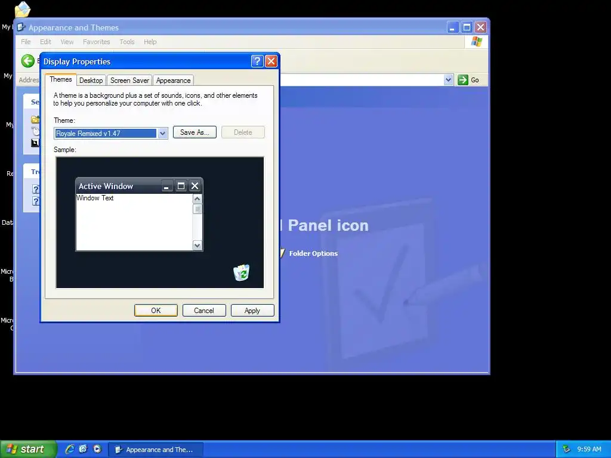Close the Appearance and Themes window
This screenshot has height=458, width=611.
[x=481, y=27]
